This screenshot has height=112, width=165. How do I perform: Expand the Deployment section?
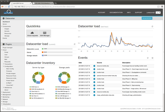[2, 92]
